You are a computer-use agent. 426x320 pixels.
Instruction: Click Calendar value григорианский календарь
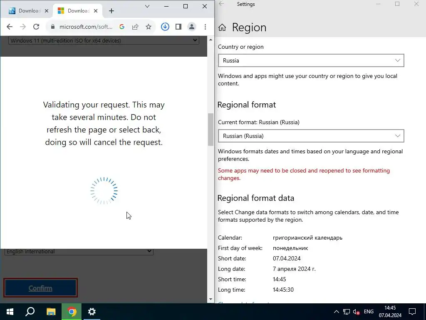pos(307,238)
